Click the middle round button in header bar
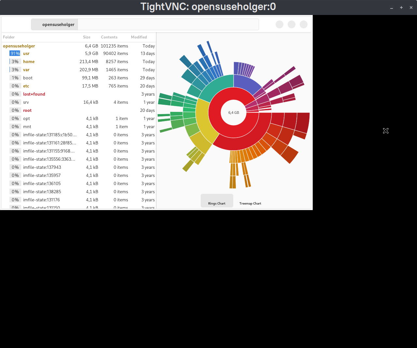 click(292, 24)
